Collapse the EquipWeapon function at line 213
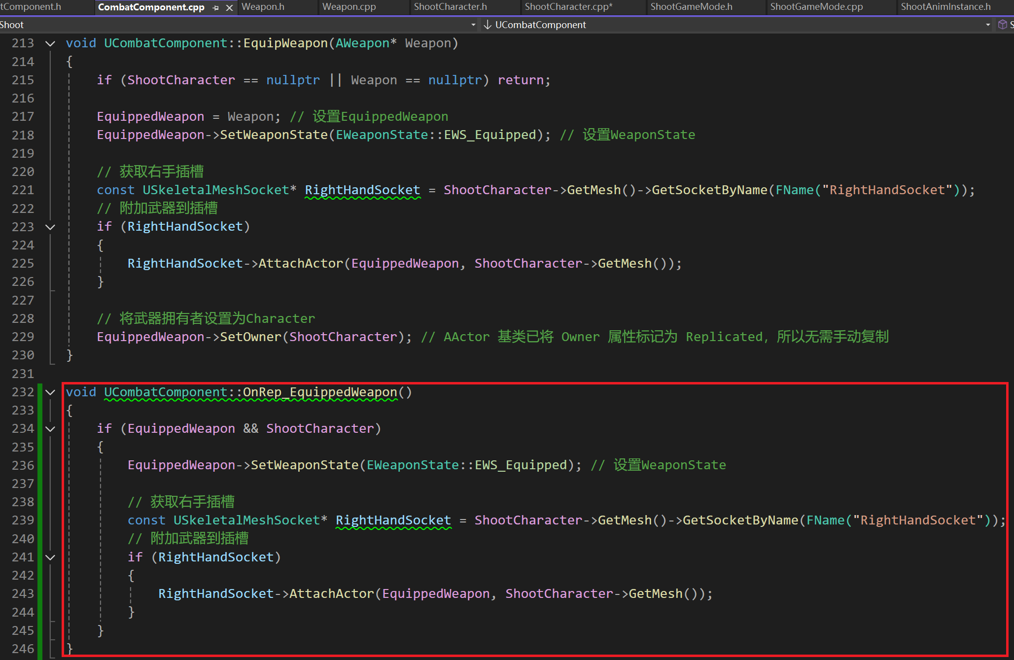 click(x=50, y=43)
